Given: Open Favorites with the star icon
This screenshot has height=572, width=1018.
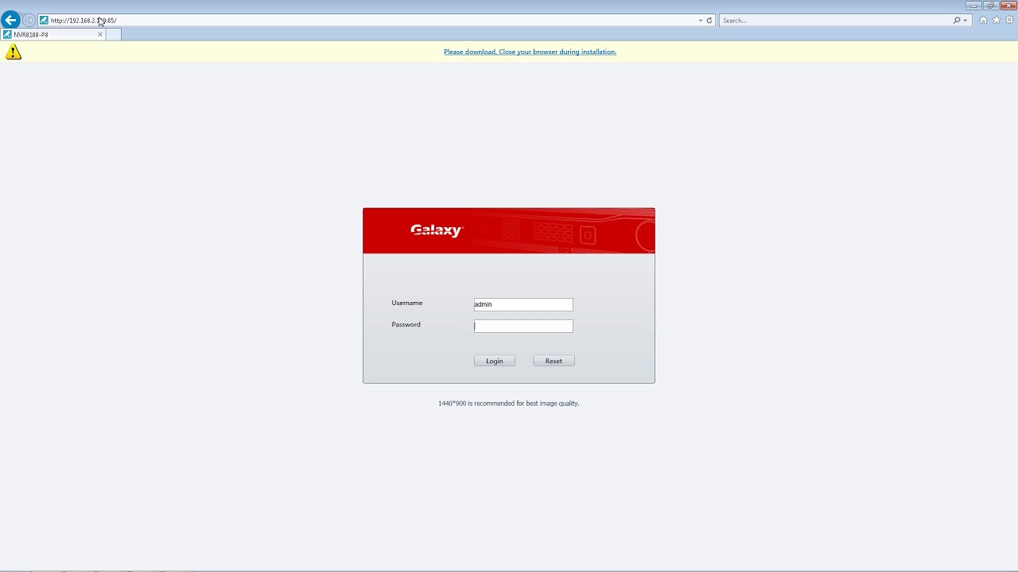Looking at the screenshot, I should (997, 20).
